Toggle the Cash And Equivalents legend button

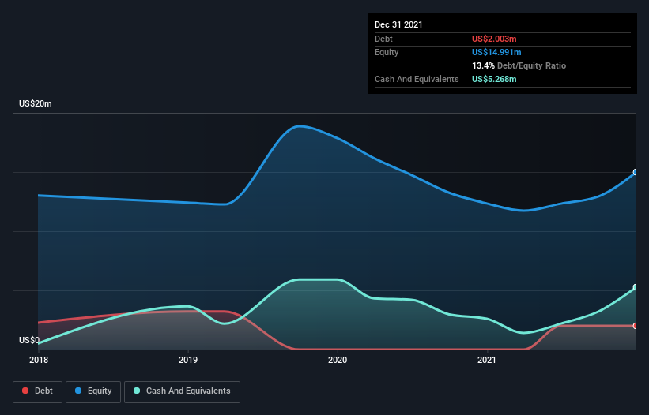182,391
